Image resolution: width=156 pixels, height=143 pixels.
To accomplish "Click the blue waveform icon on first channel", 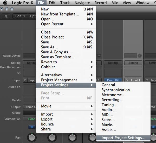I will tap(32, 127).
